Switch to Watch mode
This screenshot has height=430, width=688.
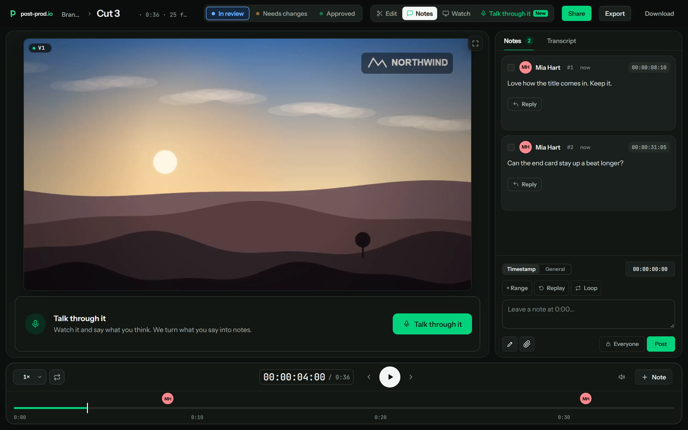click(x=456, y=13)
